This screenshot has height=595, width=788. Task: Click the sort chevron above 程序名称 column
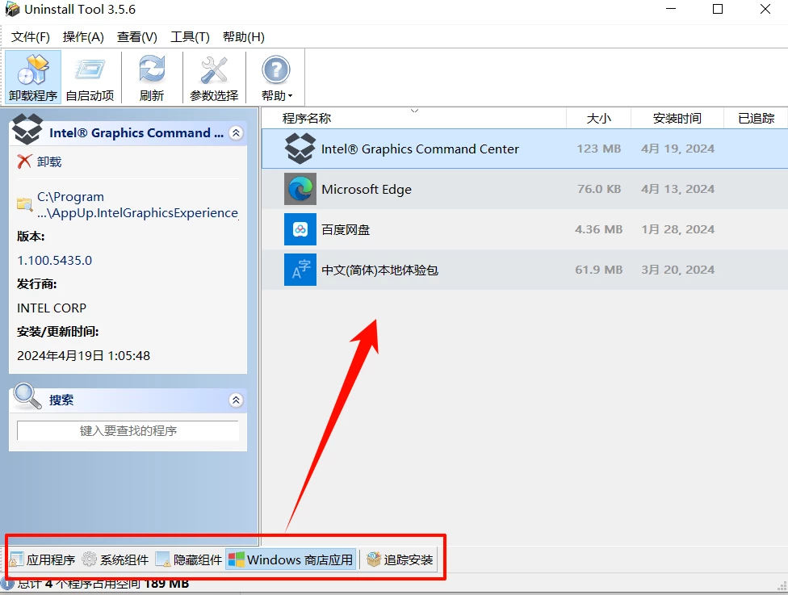pyautogui.click(x=415, y=111)
